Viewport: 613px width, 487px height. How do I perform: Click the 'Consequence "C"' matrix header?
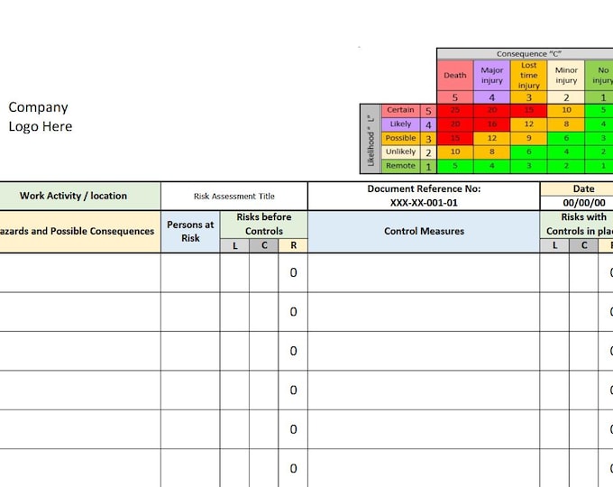(x=525, y=54)
